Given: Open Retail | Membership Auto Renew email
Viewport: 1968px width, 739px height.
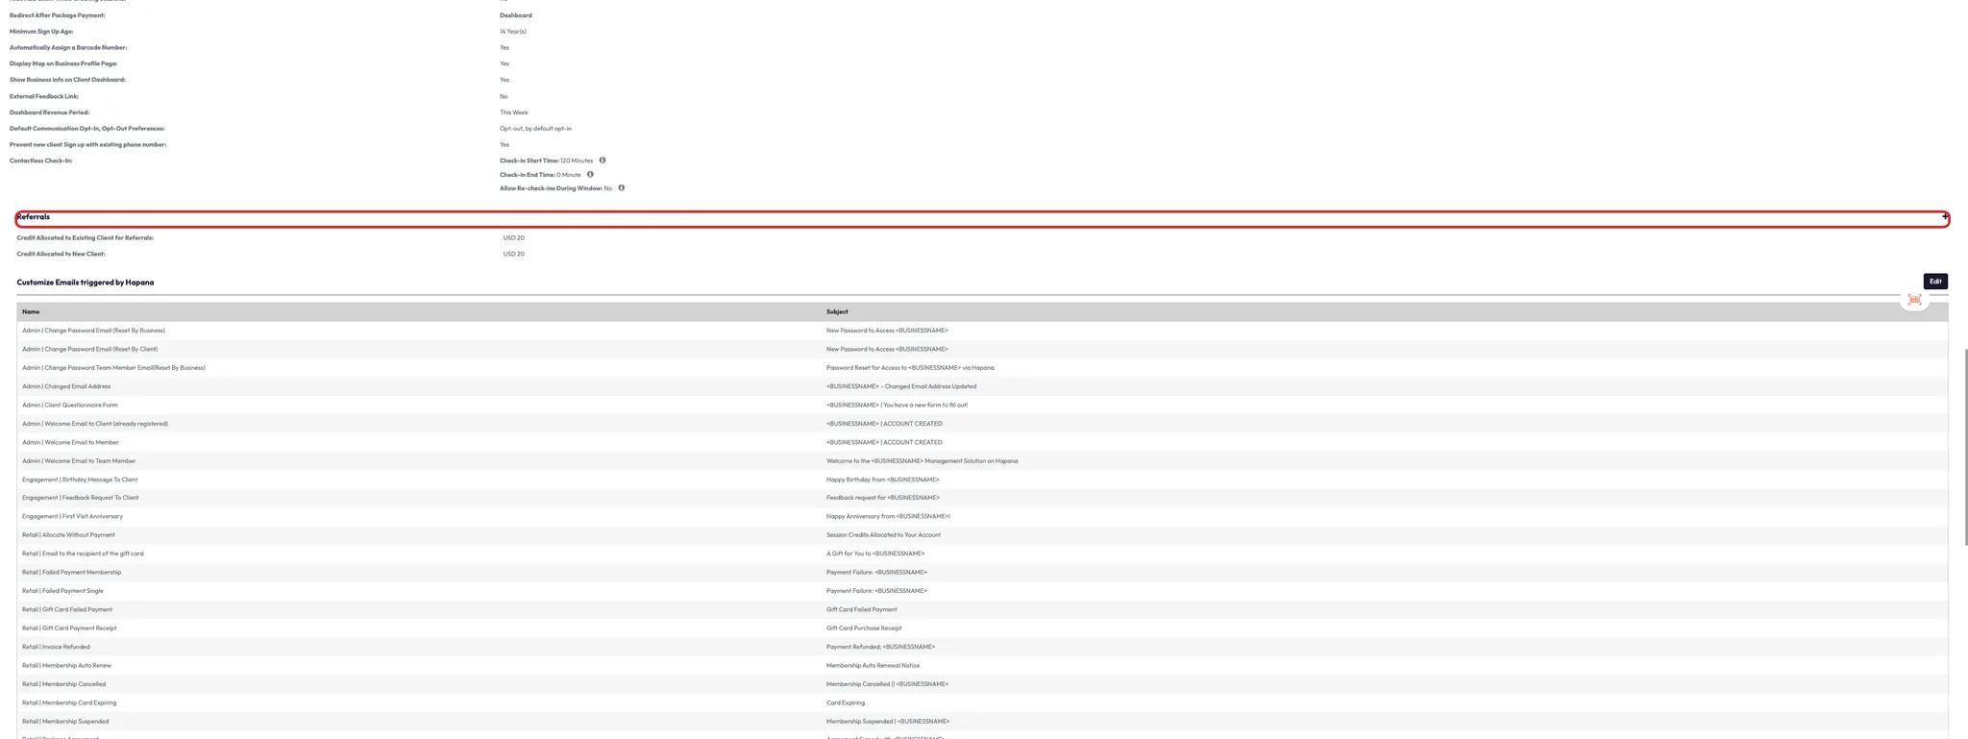Looking at the screenshot, I should (x=66, y=665).
